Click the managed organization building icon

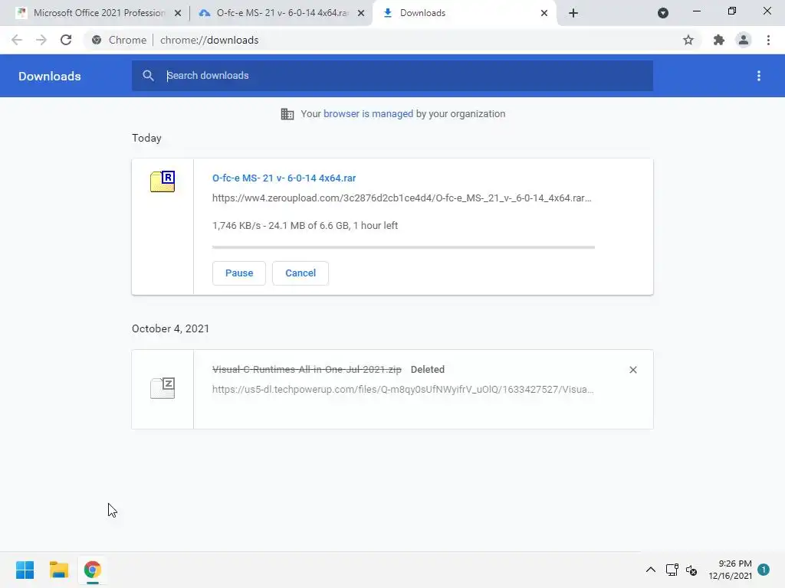[287, 114]
